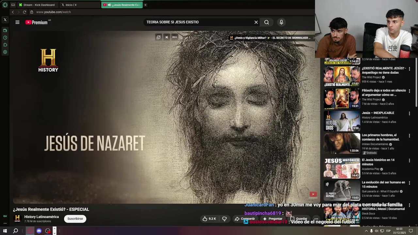Screen dimensions: 418x235
Task: Open The Wild Project channel under Filósofo video
Action: click(x=371, y=100)
